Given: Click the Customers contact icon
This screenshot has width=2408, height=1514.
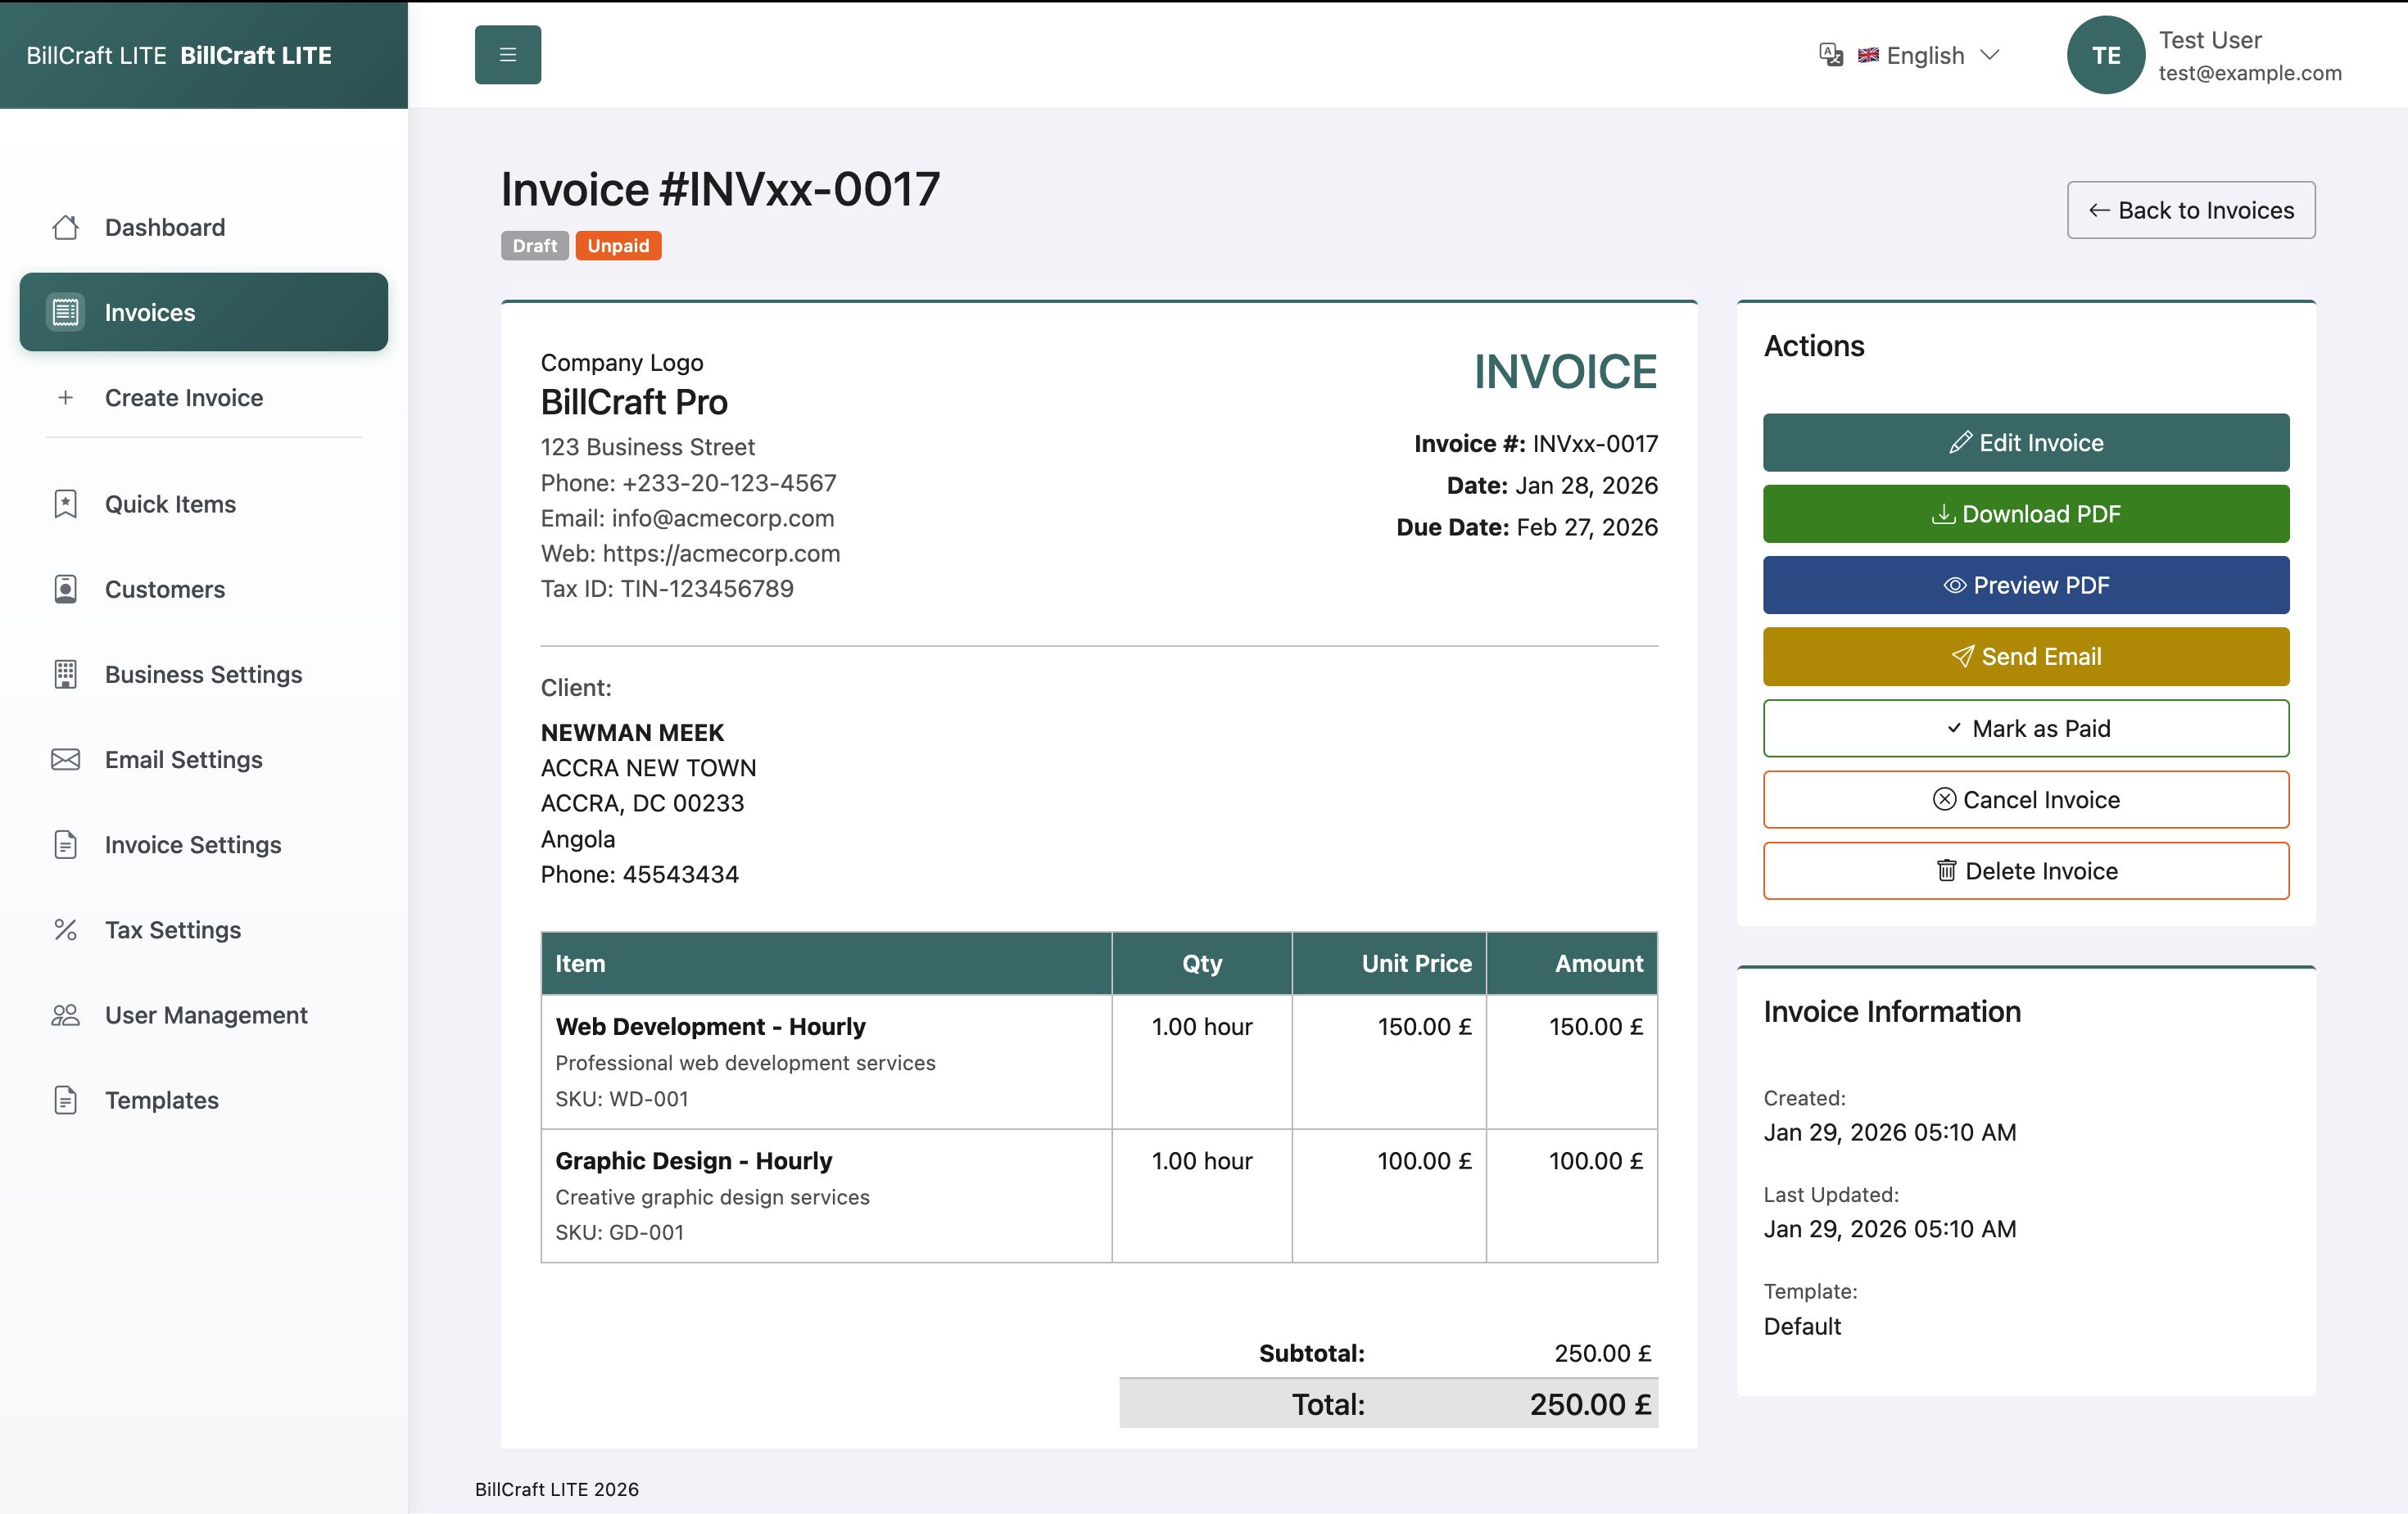Looking at the screenshot, I should [x=66, y=589].
